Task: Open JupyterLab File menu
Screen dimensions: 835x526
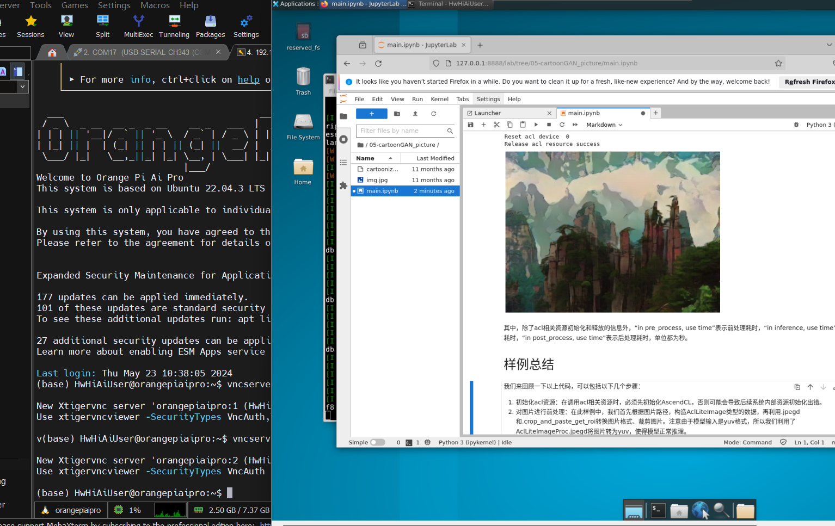Action: click(x=359, y=99)
